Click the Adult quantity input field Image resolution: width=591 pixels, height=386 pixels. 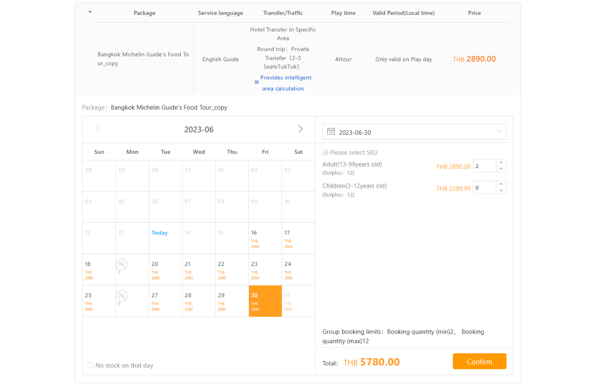(484, 167)
